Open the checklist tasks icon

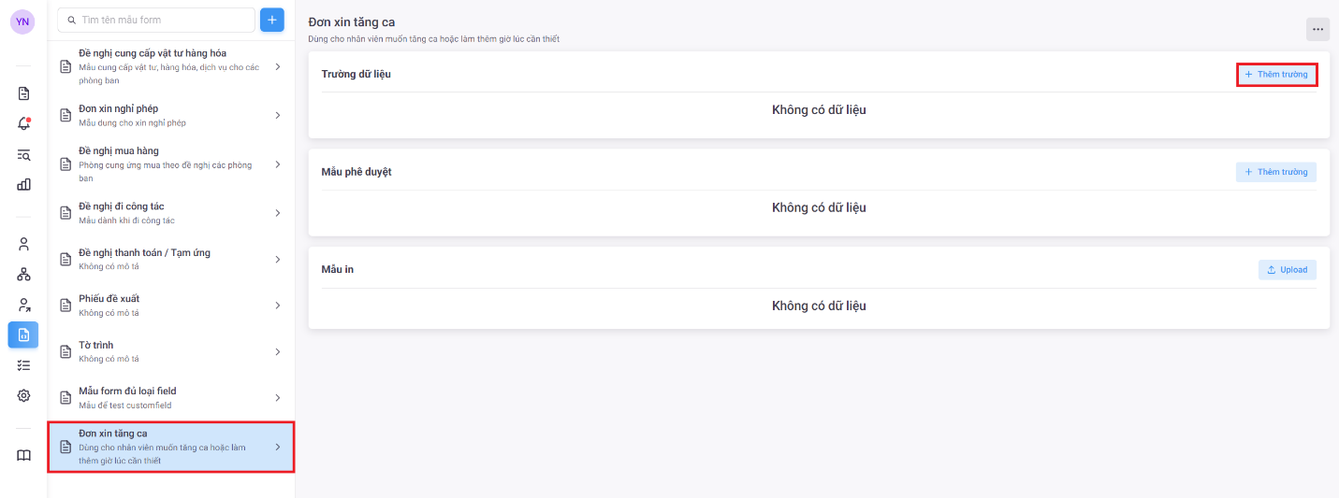(x=24, y=365)
